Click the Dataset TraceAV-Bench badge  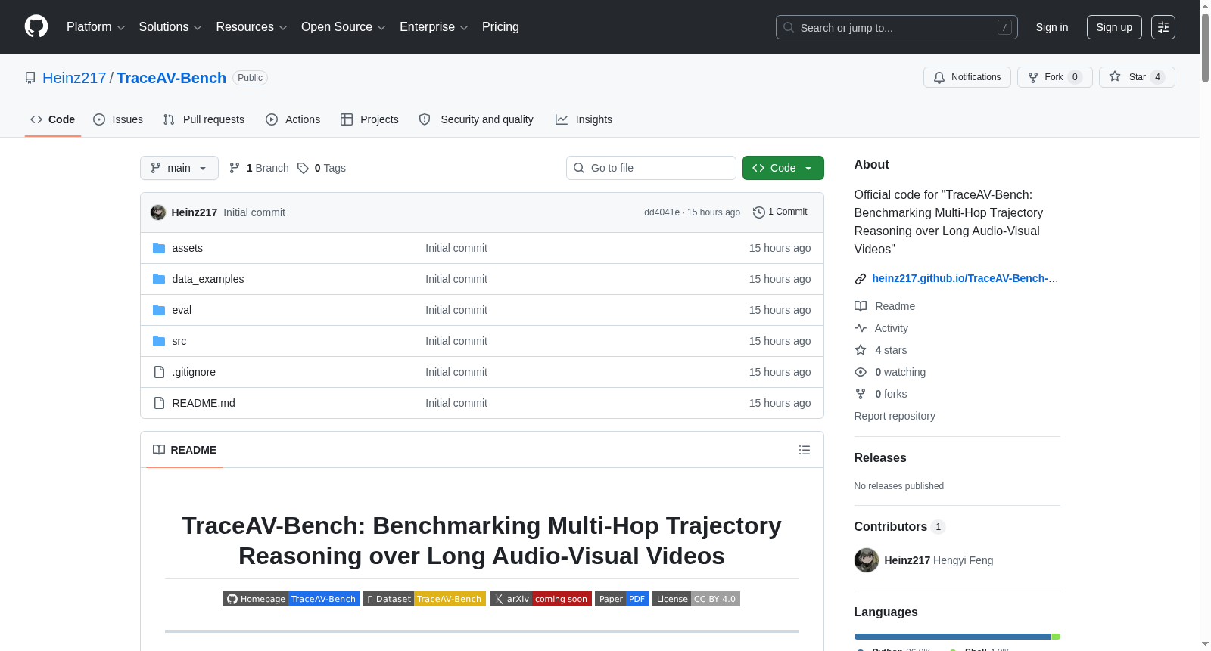pos(425,599)
